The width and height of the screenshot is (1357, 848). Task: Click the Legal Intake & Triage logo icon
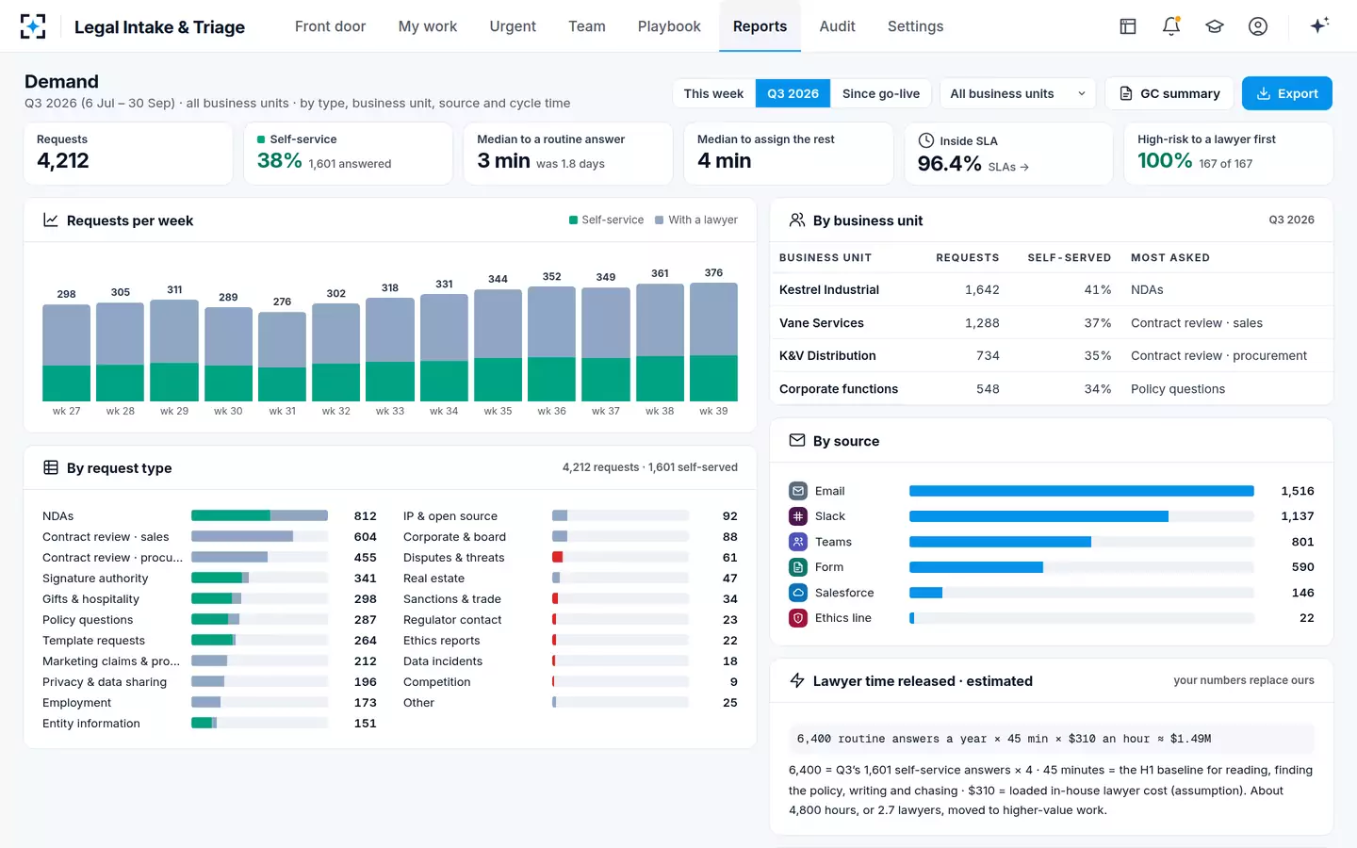(x=33, y=26)
